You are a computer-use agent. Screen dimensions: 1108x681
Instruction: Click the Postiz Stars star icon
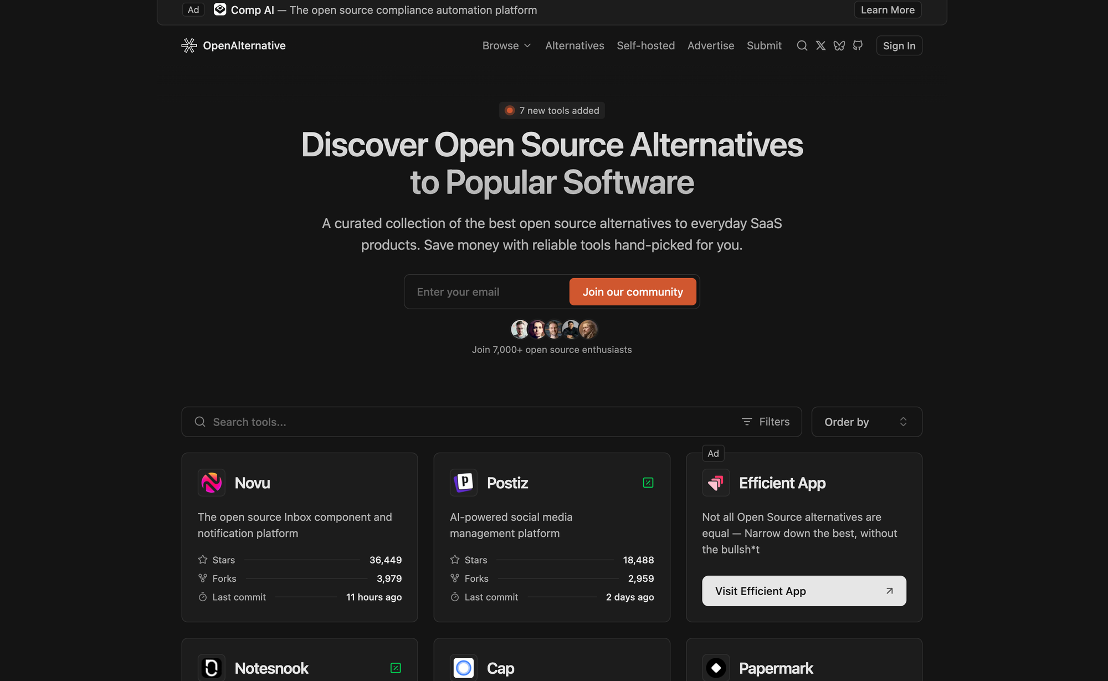455,560
